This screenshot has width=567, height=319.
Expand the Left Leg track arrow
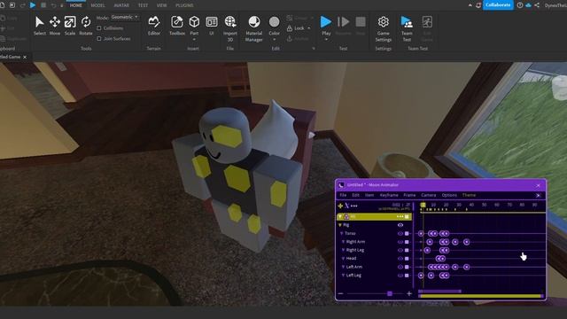pyautogui.click(x=343, y=276)
